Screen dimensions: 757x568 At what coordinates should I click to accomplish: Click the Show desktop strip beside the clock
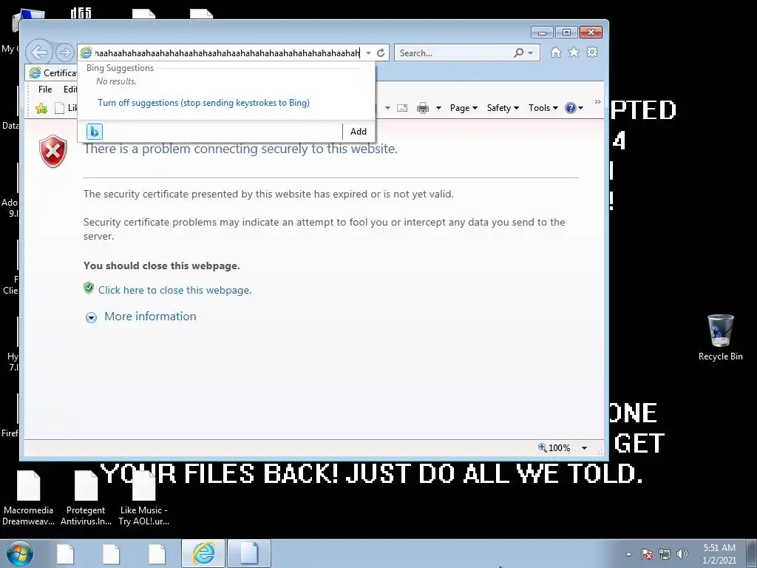[751, 553]
